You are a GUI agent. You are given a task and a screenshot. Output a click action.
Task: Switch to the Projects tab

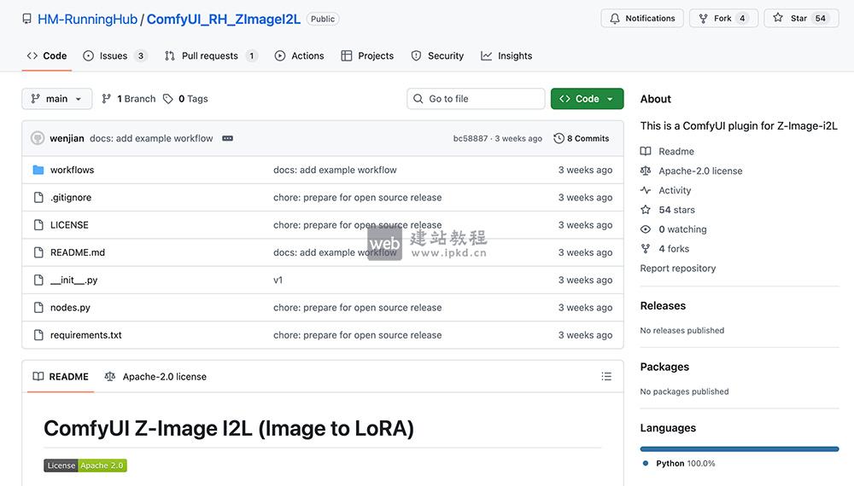(367, 55)
